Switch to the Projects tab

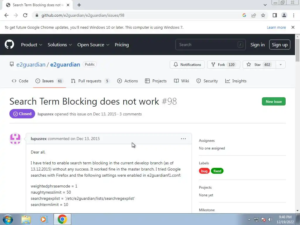(156, 81)
